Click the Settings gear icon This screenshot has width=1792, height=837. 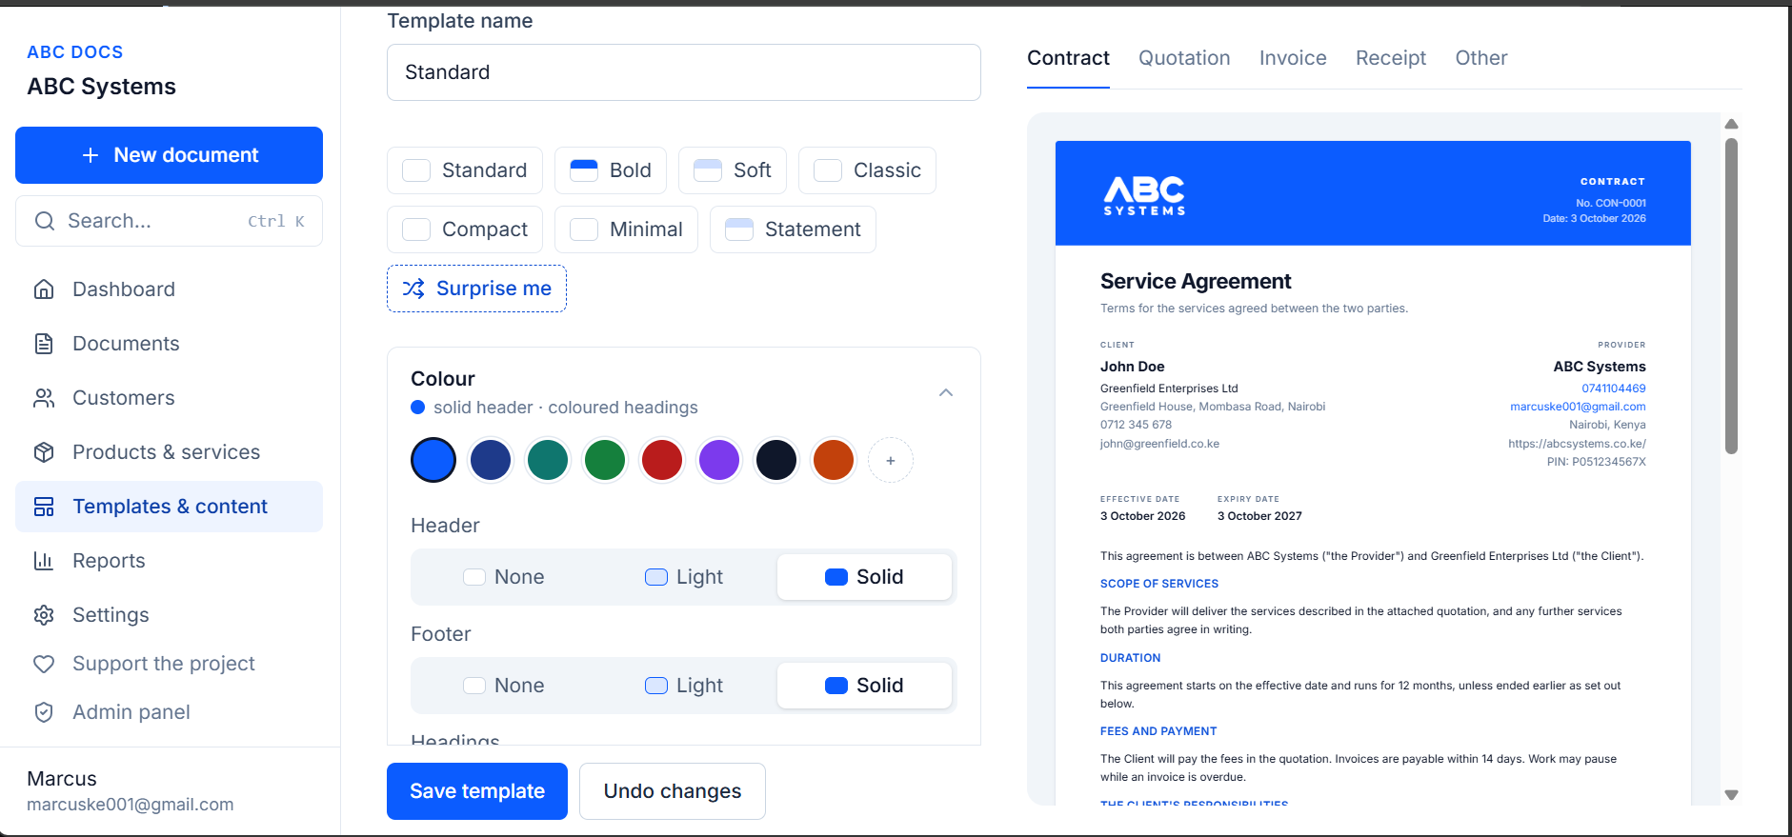click(44, 615)
